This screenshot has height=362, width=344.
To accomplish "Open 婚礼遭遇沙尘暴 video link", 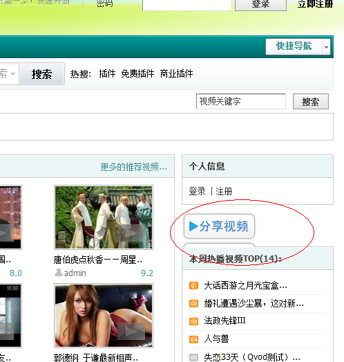I will [254, 303].
